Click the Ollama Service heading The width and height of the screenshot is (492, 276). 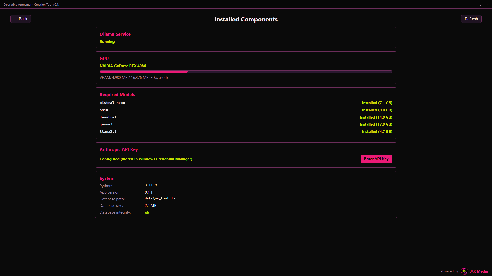point(115,34)
